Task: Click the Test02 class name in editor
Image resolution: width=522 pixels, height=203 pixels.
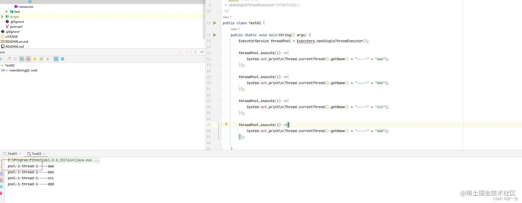Action: [x=255, y=23]
